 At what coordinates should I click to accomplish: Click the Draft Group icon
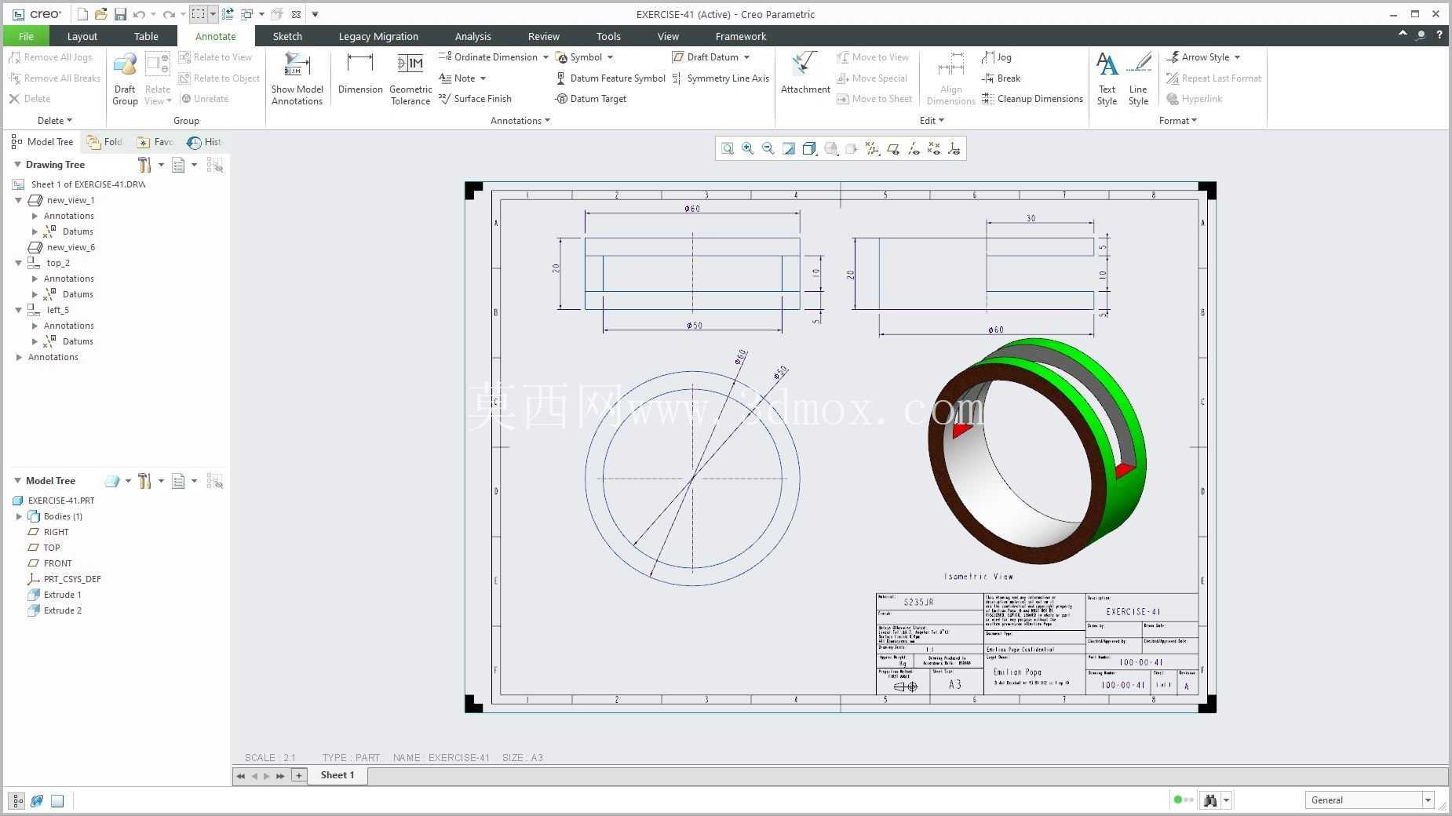[125, 78]
